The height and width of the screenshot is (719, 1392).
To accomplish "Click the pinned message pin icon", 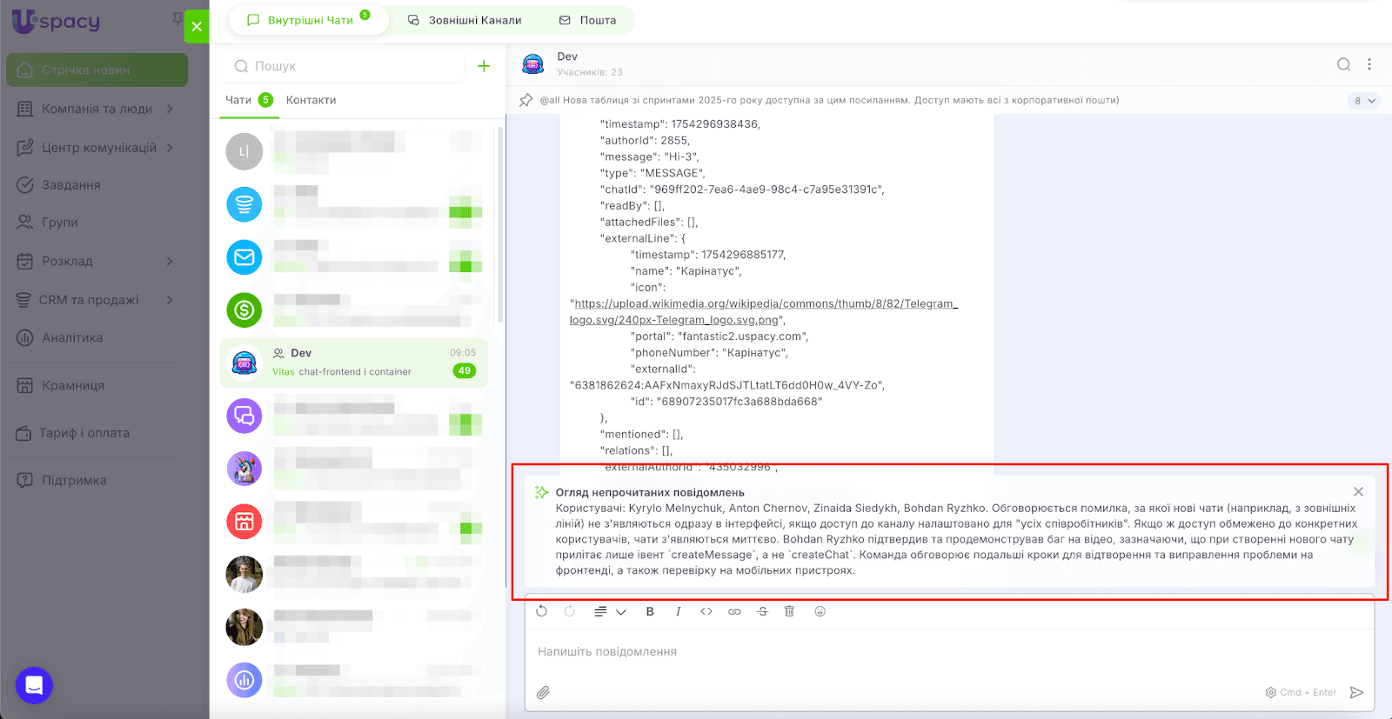I will point(525,100).
